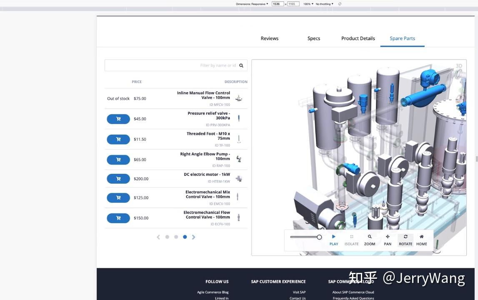Viewport: 478px width, 300px height.
Task: Add the DC electric motor to cart
Action: click(118, 178)
